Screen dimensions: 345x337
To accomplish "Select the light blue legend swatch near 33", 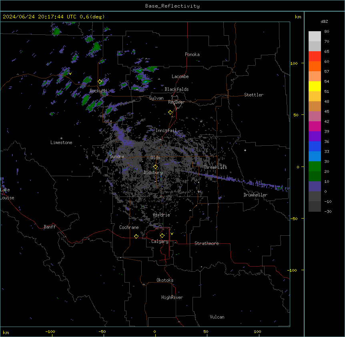I will coord(315,156).
